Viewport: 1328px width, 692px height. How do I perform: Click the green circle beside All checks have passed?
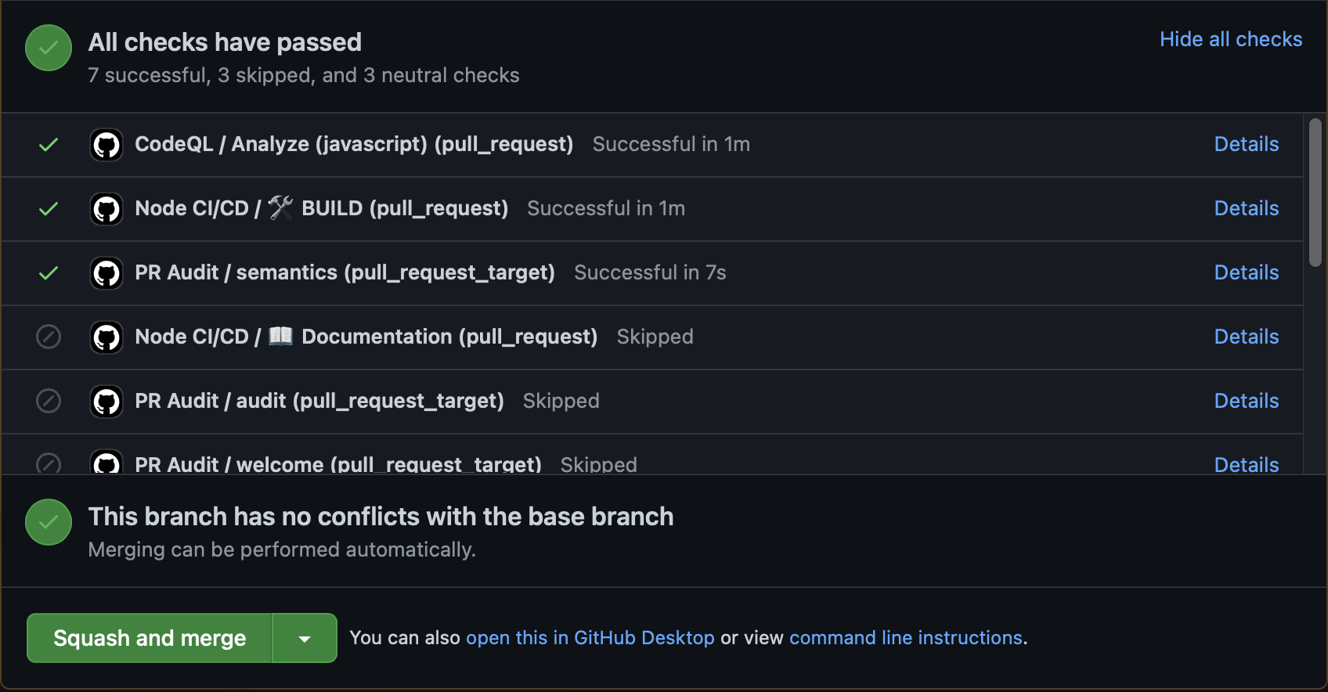49,48
